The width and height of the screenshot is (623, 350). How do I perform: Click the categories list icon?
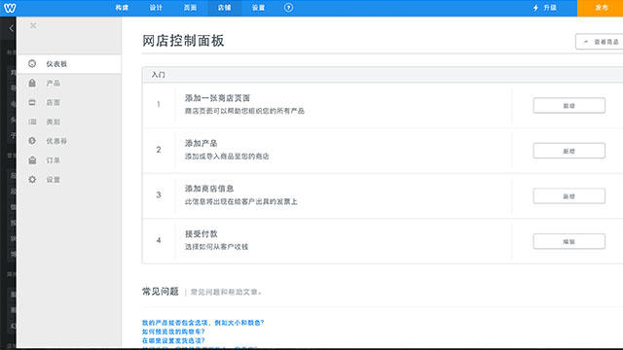pos(32,122)
